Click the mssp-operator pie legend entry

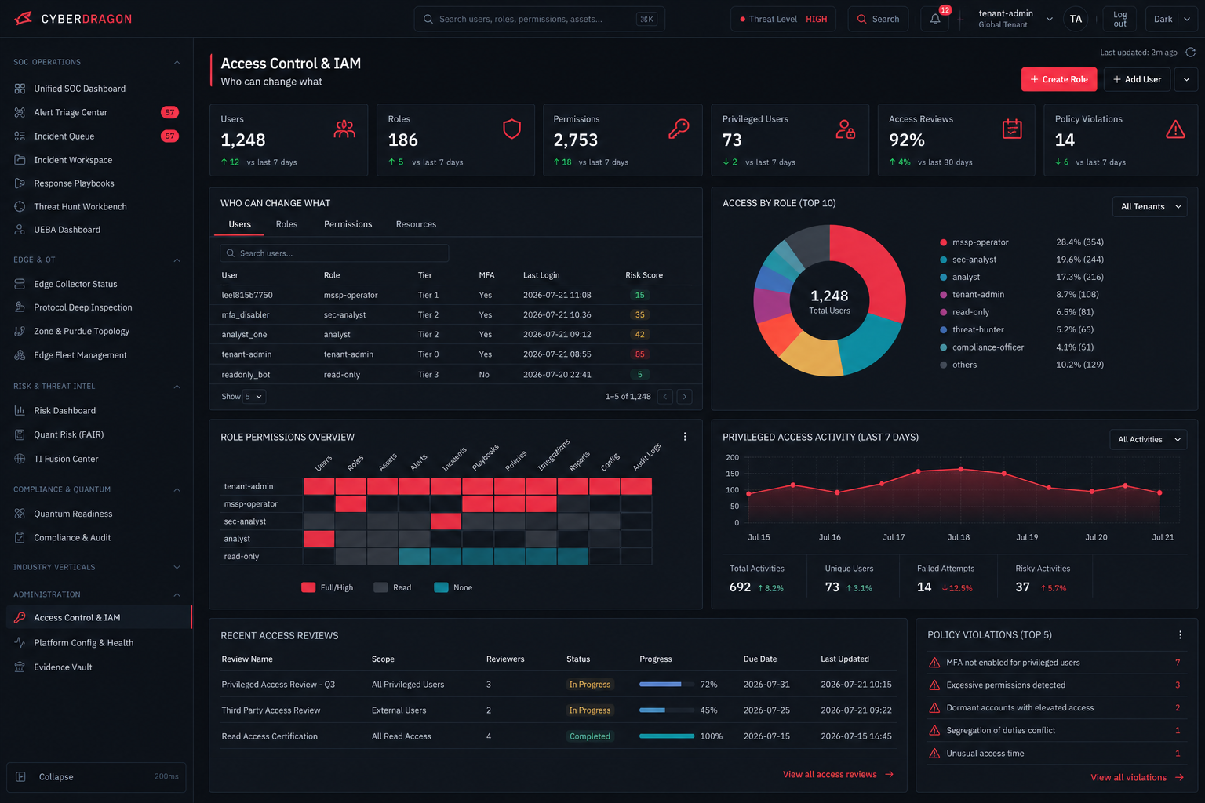(x=1021, y=242)
